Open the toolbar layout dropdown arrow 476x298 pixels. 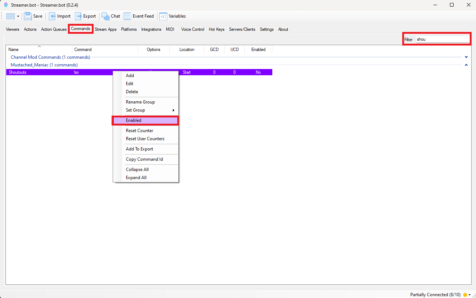tap(18, 17)
